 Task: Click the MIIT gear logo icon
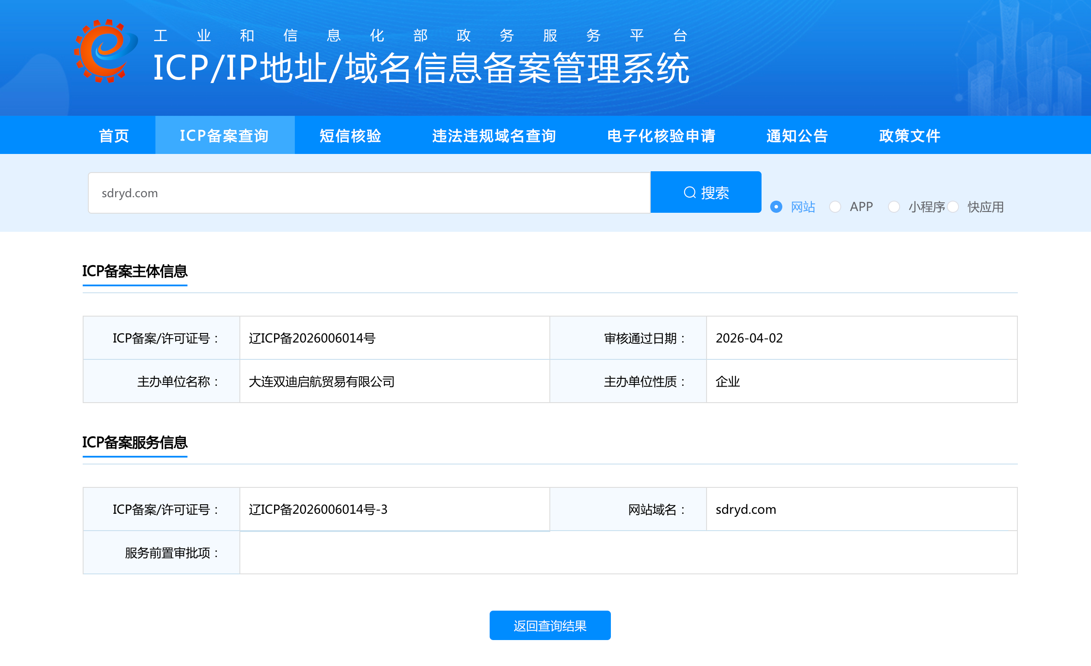click(x=105, y=51)
